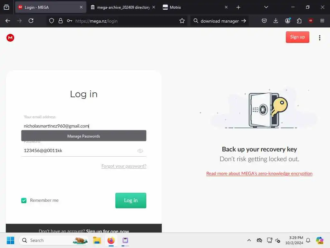Image resolution: width=330 pixels, height=248 pixels.
Task: Click the saved passwords key icon
Action: 70,21
